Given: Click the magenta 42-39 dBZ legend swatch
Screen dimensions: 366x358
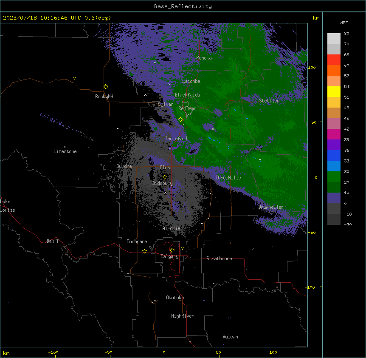Looking at the screenshot, I should [334, 134].
